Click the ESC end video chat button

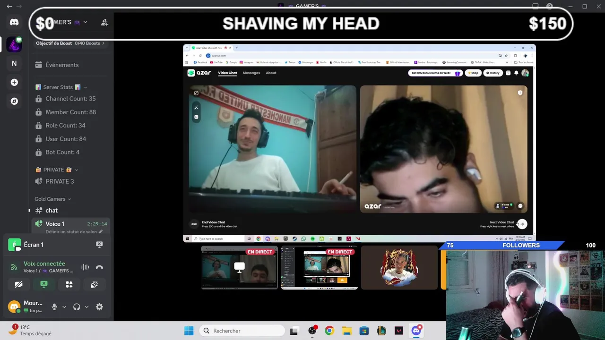click(x=193, y=224)
